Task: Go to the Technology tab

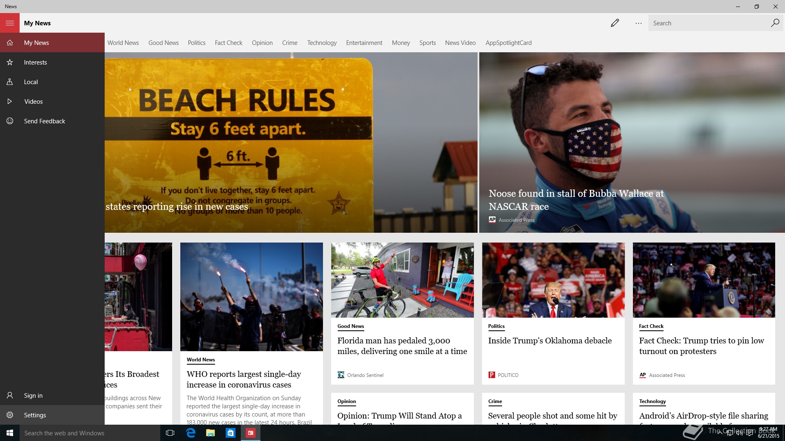Action: pyautogui.click(x=322, y=43)
